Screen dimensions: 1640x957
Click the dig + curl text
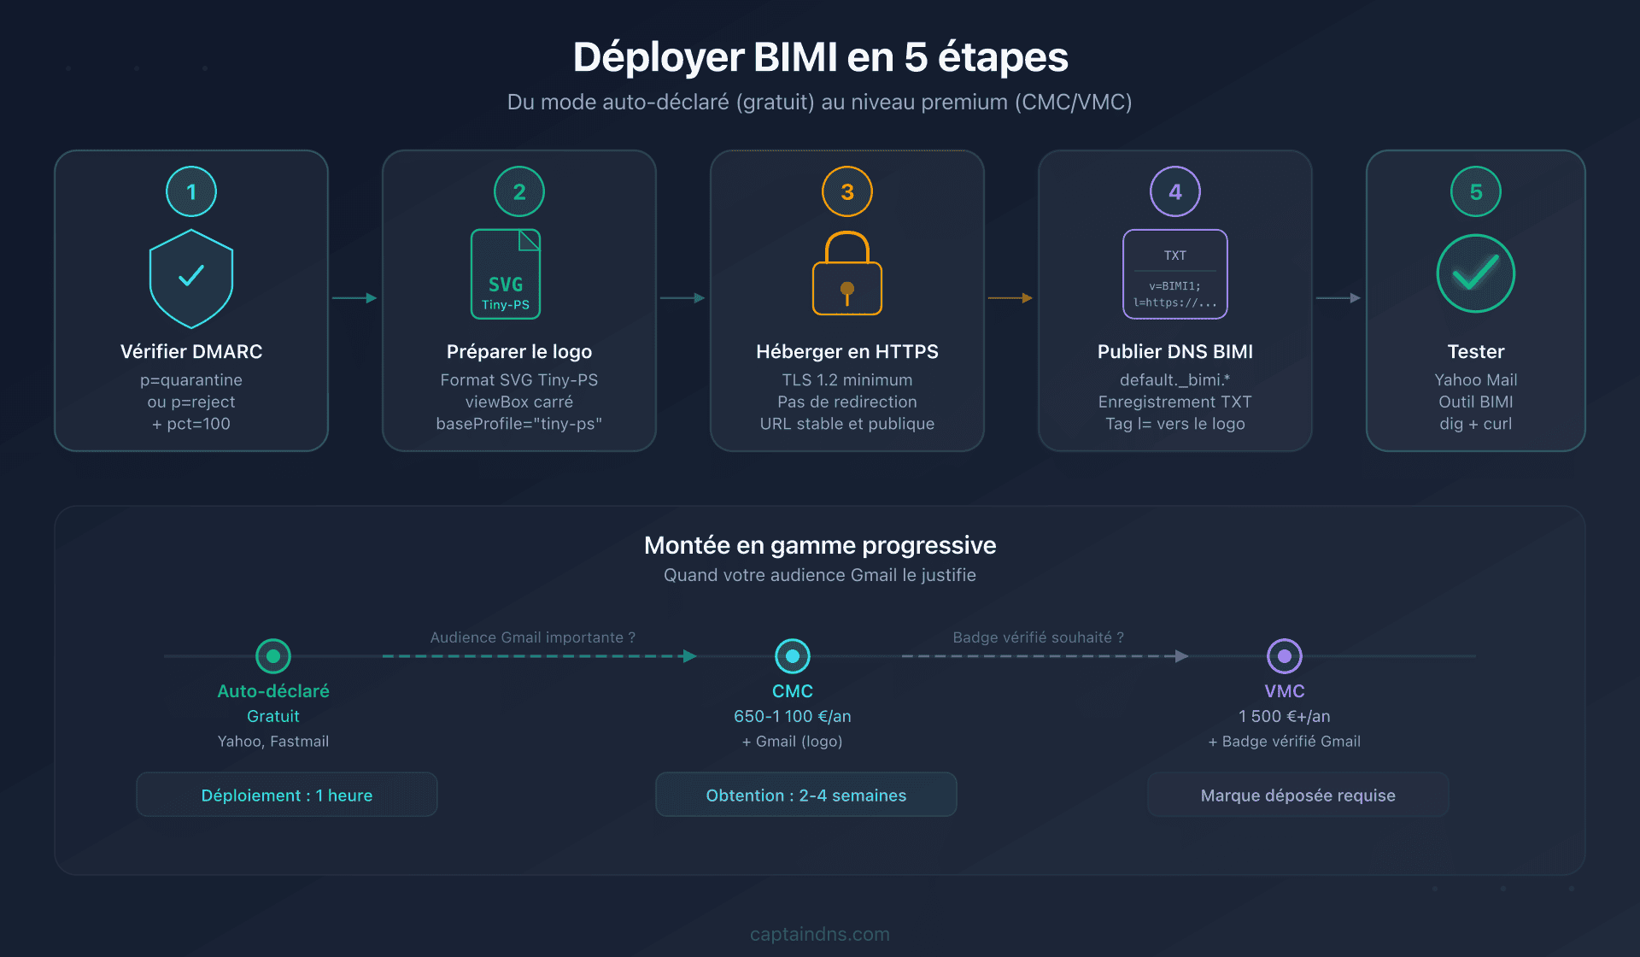tap(1476, 424)
